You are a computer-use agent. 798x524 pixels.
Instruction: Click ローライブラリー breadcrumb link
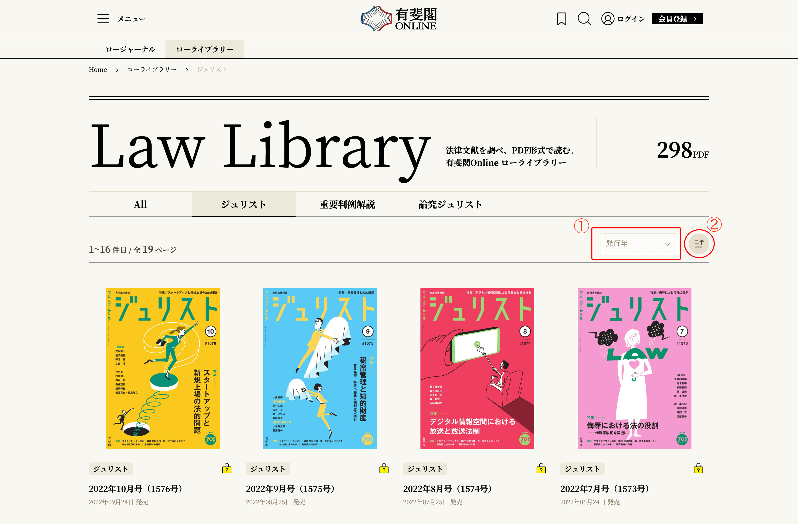point(152,70)
